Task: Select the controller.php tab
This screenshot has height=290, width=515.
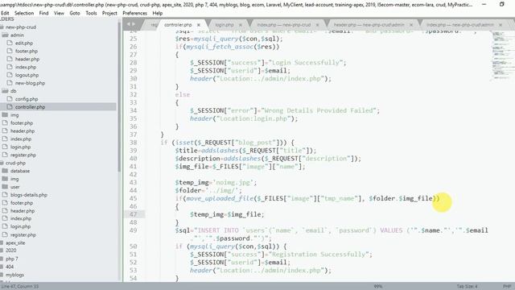Action: [x=178, y=25]
